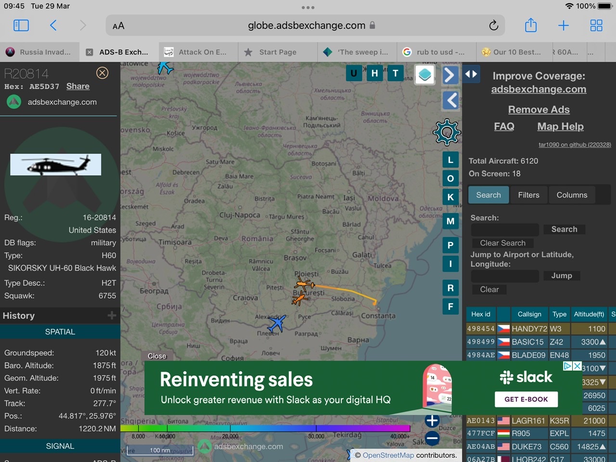Screen dimensions: 616x462
Task: Open a new Safari tab with plus
Action: click(564, 26)
